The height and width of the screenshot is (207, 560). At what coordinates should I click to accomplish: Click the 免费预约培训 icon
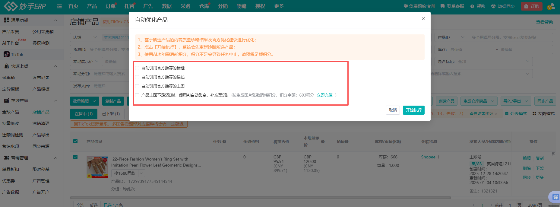[406, 6]
